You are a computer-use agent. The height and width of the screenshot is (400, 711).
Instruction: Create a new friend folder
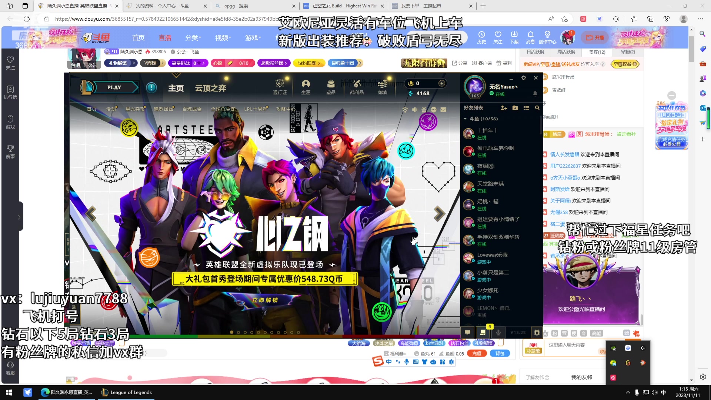tap(515, 108)
